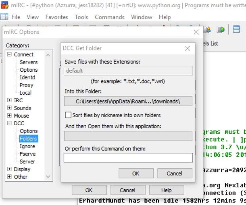Select the highlighted Folders item
Image resolution: width=246 pixels, height=205 pixels.
point(28,139)
